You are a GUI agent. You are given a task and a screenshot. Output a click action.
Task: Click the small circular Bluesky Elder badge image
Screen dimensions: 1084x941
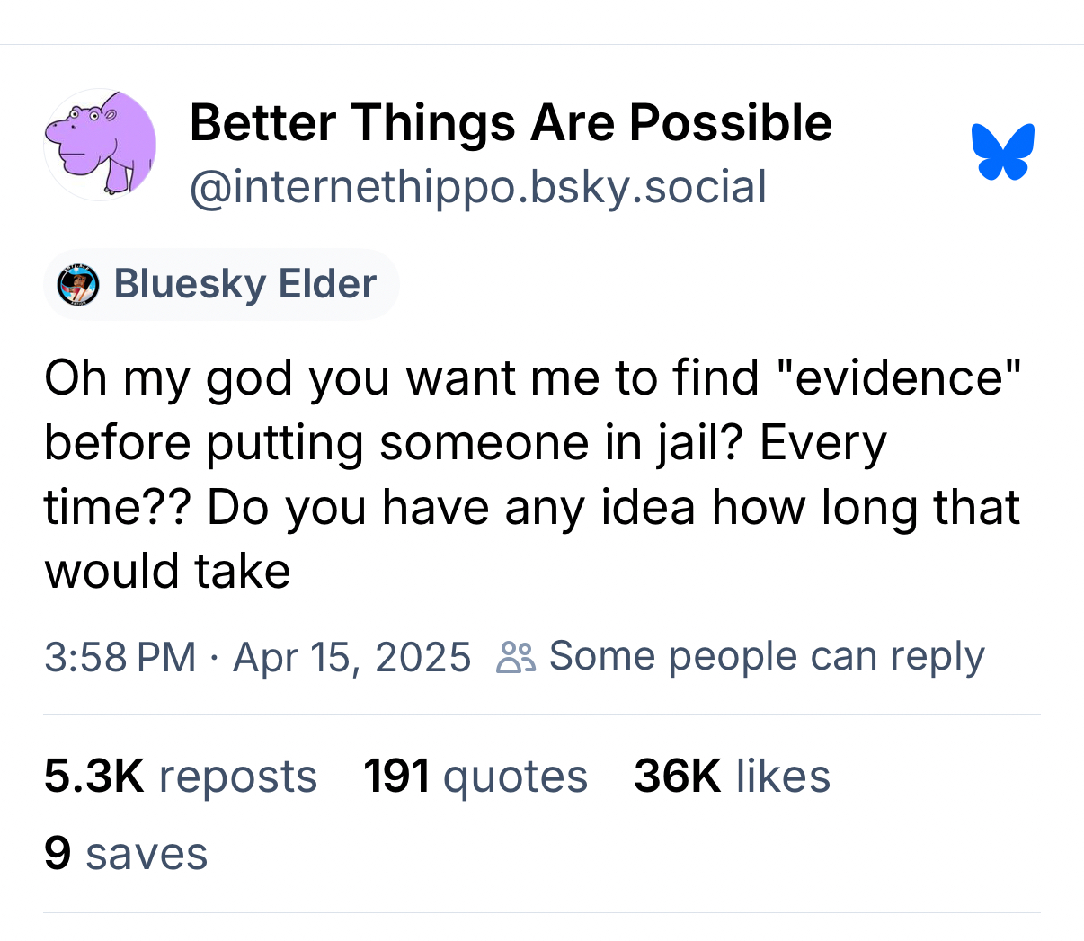77,285
